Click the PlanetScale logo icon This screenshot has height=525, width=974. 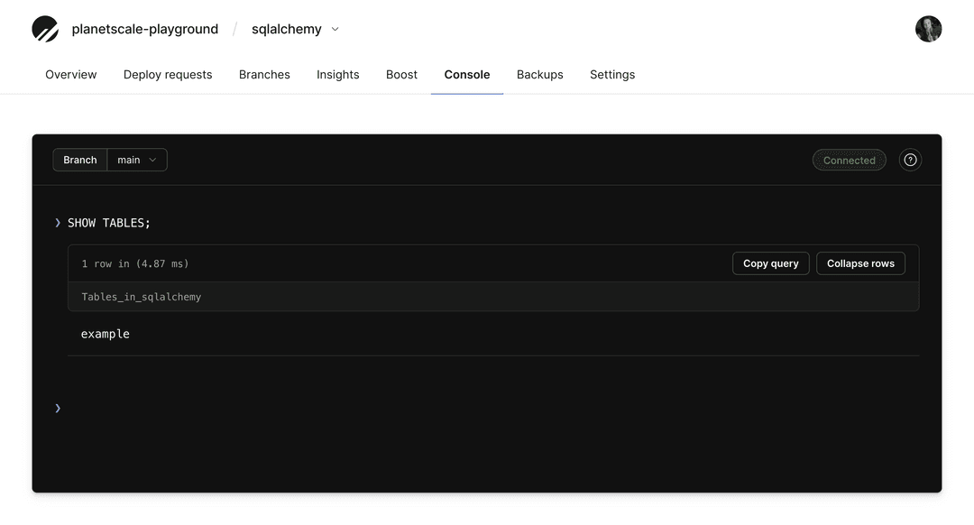point(45,28)
